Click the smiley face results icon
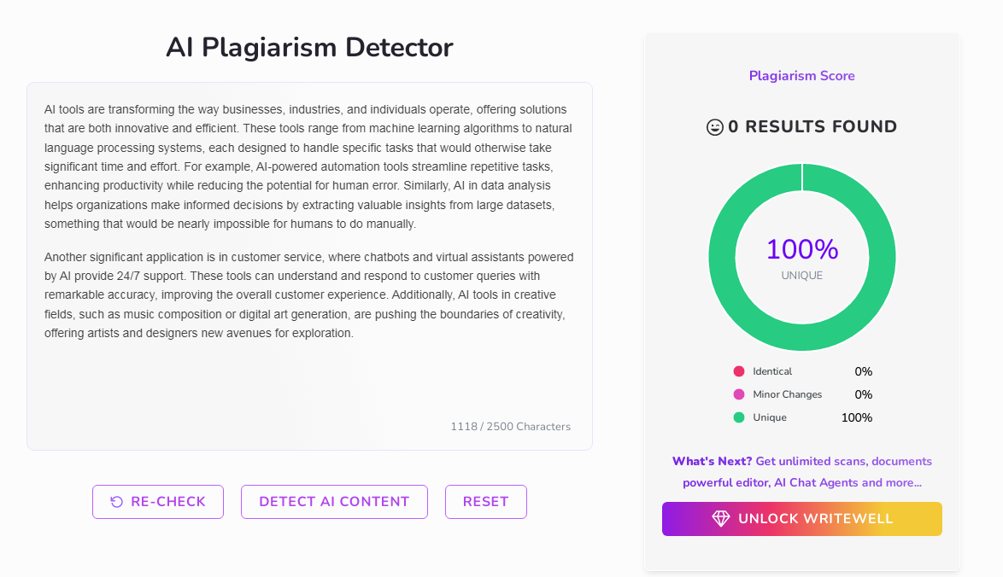 (x=715, y=127)
